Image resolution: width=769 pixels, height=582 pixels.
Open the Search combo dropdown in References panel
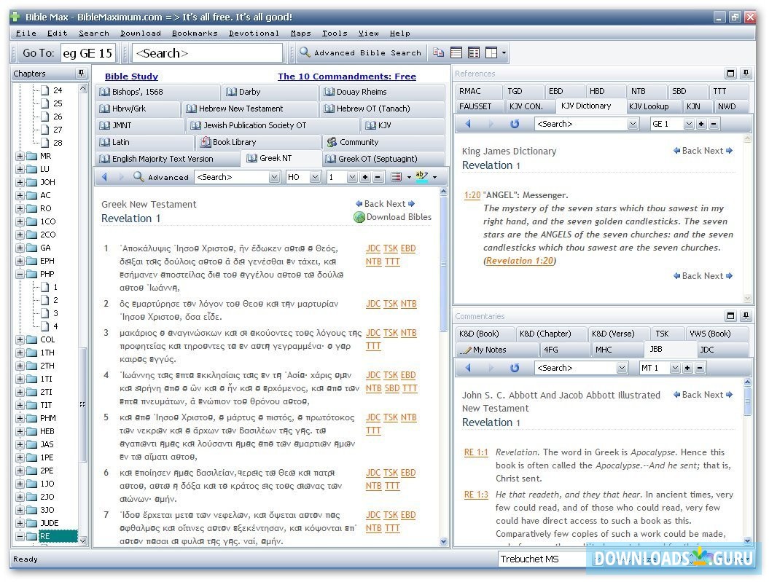pos(633,125)
